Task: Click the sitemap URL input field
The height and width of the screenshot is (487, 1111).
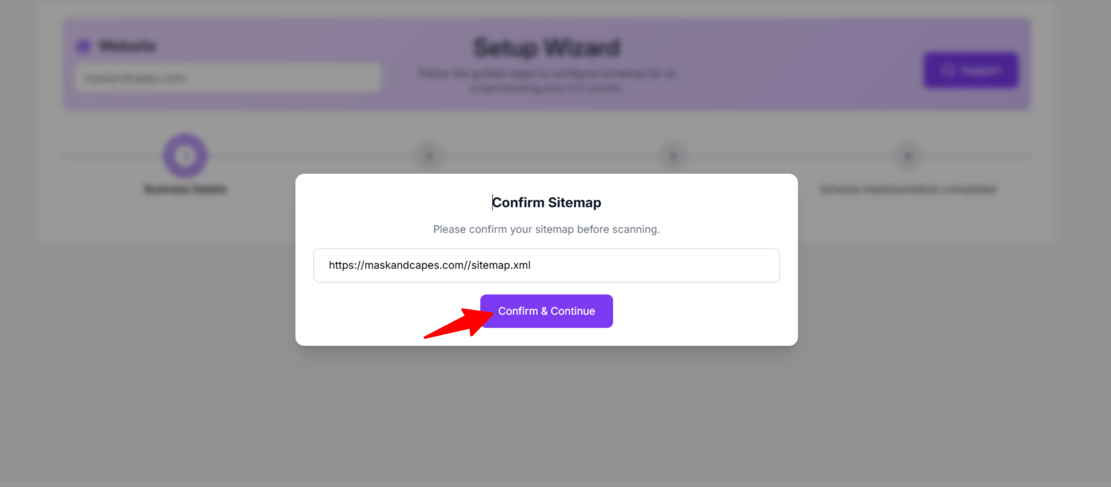Action: click(x=546, y=265)
